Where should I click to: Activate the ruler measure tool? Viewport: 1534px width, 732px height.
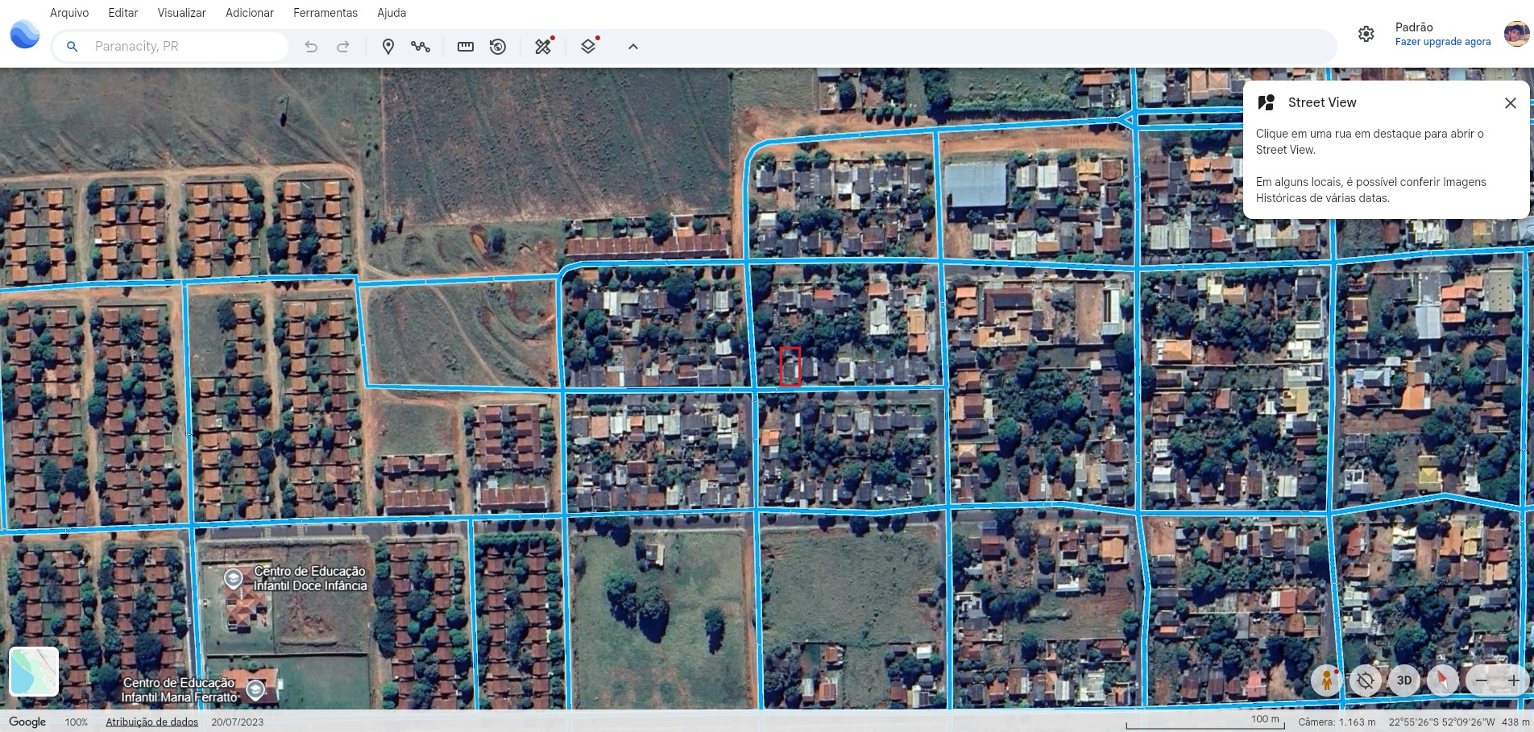coord(465,47)
